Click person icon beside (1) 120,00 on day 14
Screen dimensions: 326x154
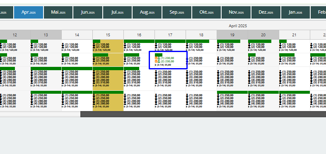63,45
